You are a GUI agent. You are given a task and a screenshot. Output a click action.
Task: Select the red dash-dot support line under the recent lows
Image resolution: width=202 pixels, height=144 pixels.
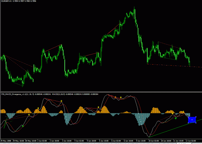coord(175,66)
